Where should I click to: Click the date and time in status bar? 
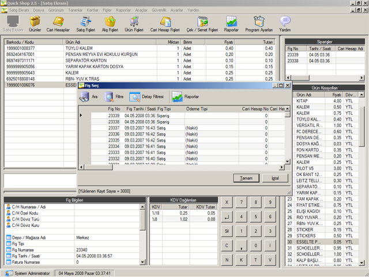click(x=85, y=273)
